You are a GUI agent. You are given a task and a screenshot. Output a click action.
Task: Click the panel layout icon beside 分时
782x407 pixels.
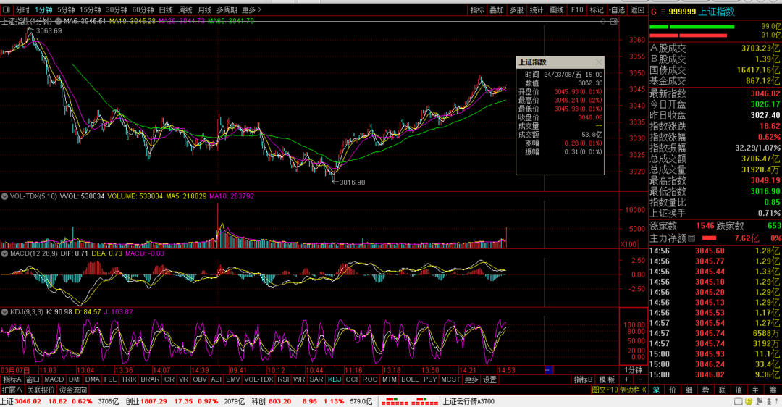(6, 9)
